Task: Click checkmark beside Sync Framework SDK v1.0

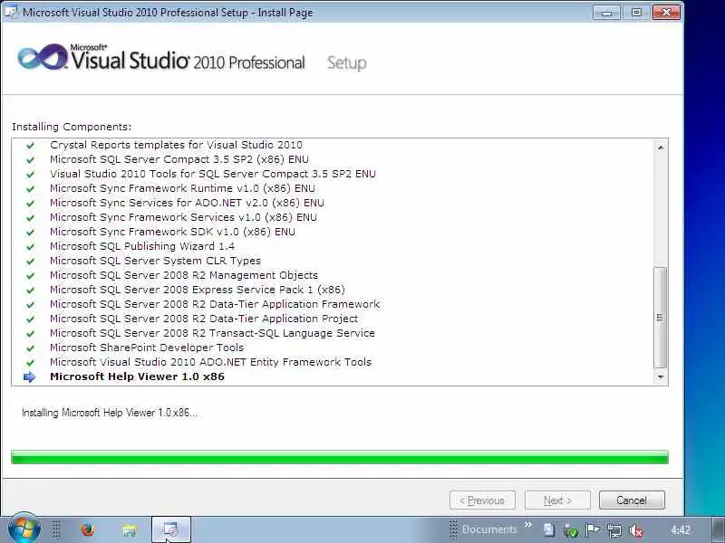Action: (x=30, y=233)
